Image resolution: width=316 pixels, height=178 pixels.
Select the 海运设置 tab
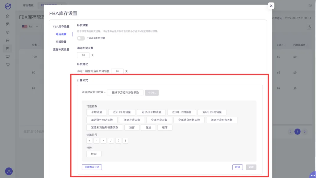click(61, 34)
